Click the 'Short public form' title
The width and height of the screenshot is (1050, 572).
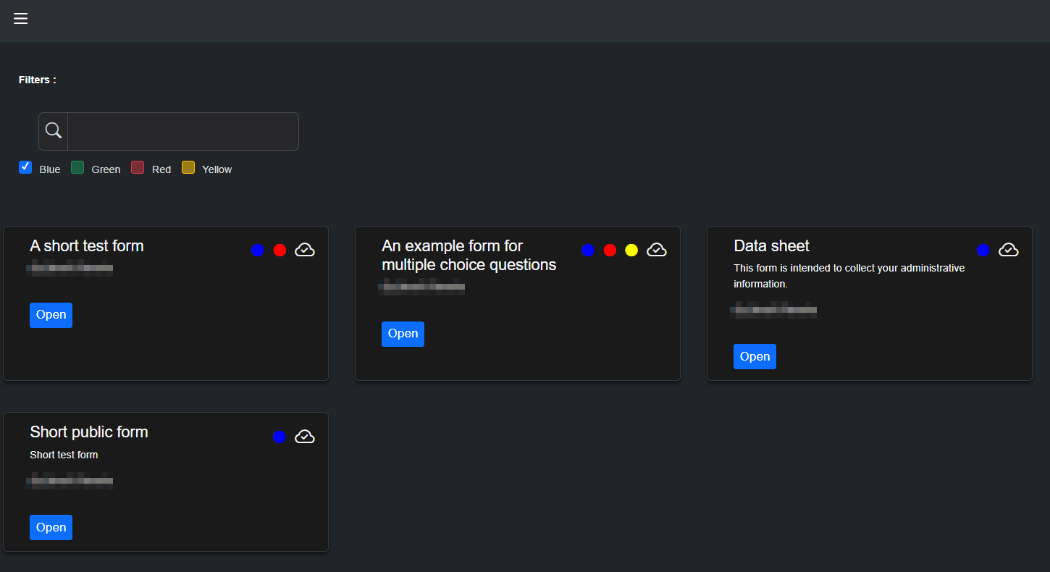(x=89, y=432)
